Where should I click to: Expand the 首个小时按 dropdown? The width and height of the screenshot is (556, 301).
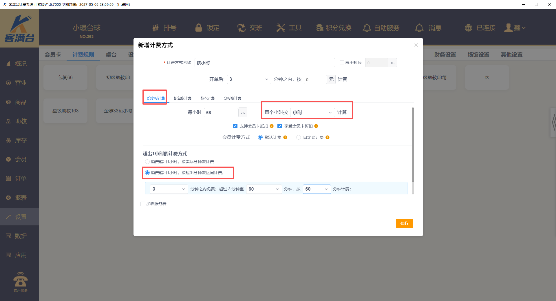312,112
